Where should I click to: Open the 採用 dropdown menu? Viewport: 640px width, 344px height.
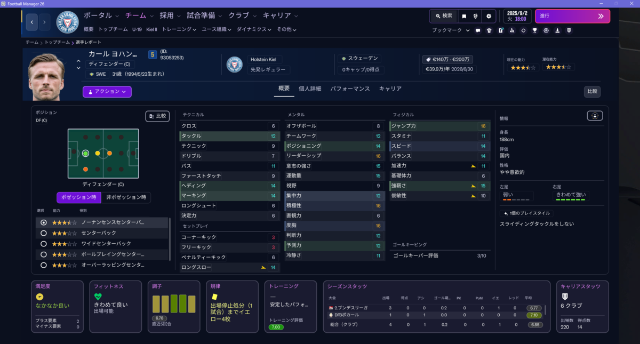[x=170, y=15]
